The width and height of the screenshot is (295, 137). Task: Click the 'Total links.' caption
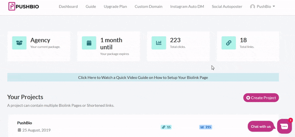click(247, 47)
